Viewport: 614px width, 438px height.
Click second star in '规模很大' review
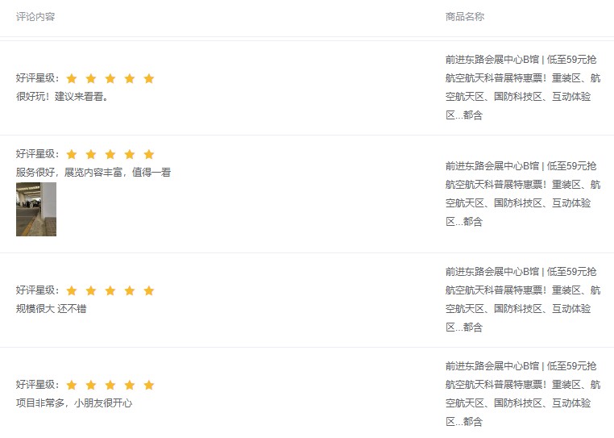point(91,290)
